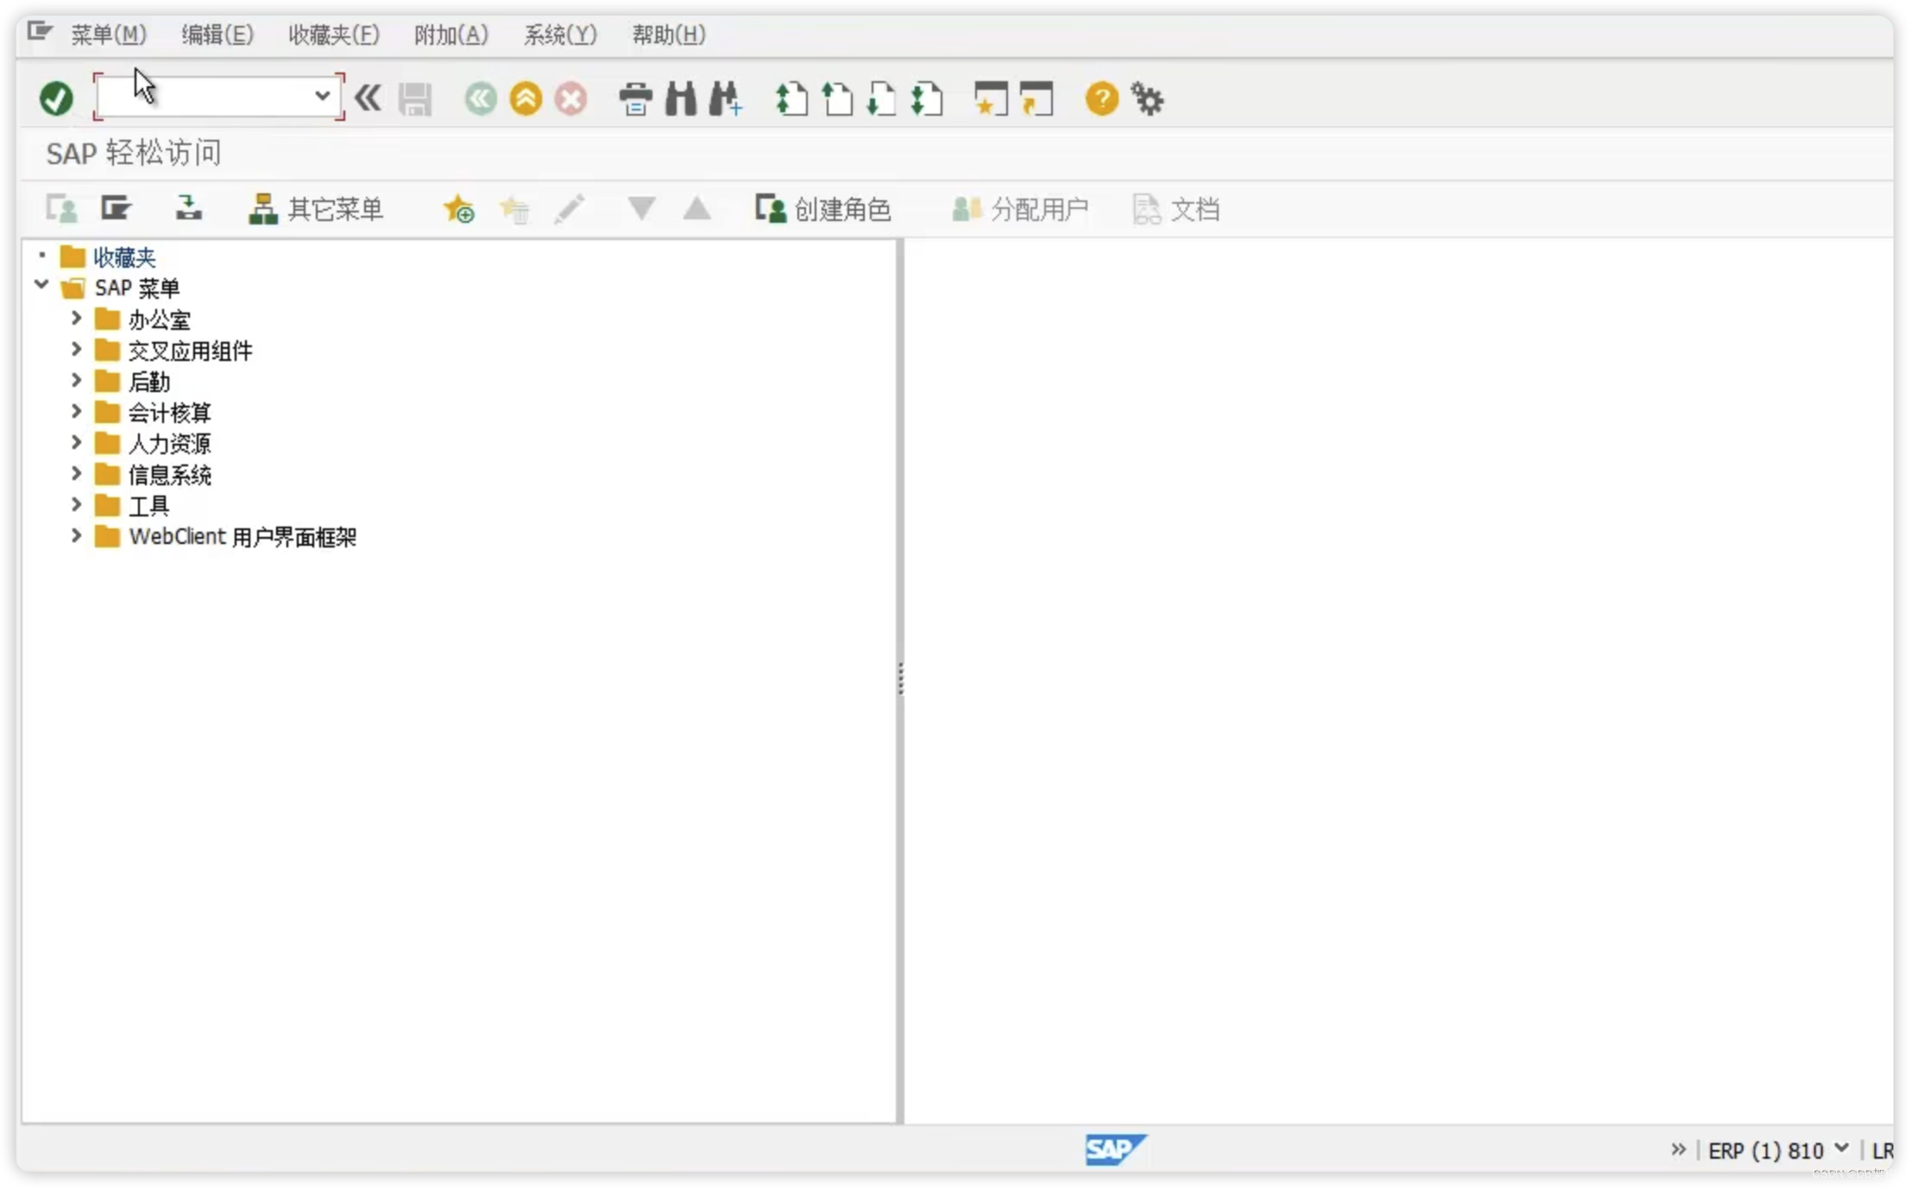Click into the transaction code input field
The image size is (1909, 1188).
(205, 96)
